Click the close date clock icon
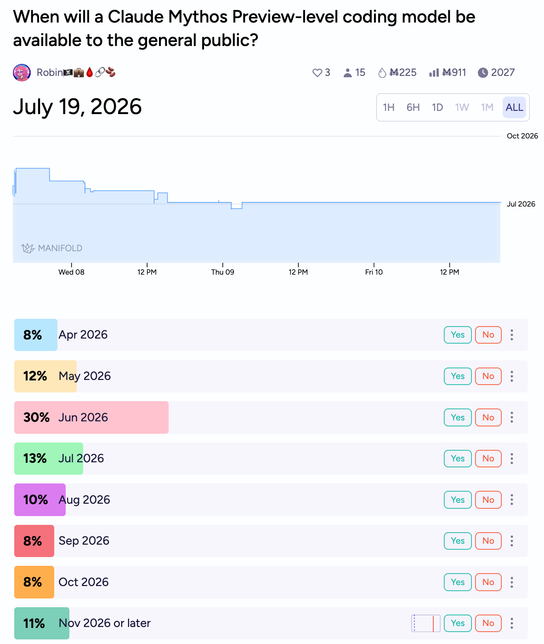Screen dimensions: 544x644 [483, 73]
